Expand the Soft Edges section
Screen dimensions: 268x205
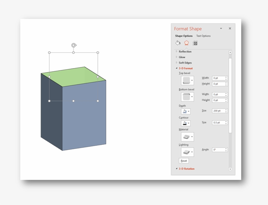(185, 63)
